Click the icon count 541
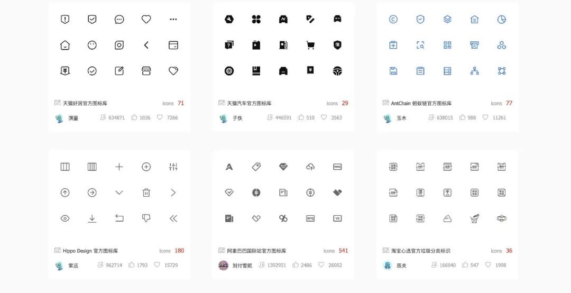 pos(344,251)
